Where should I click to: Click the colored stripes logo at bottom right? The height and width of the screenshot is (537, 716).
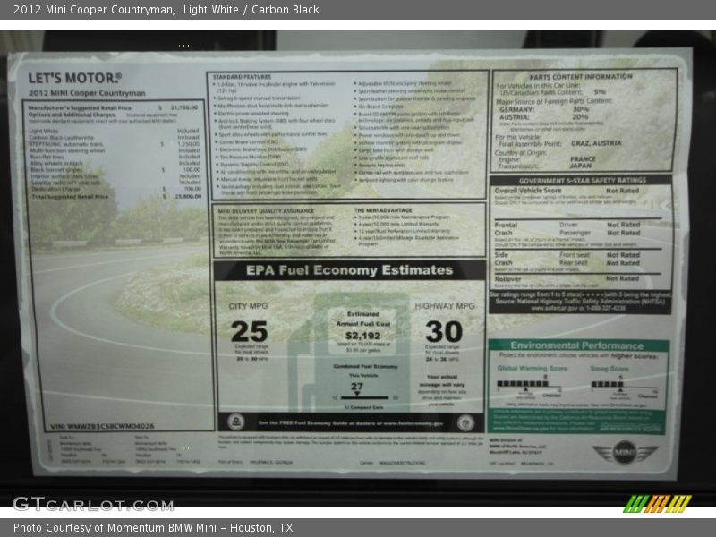coord(658,504)
